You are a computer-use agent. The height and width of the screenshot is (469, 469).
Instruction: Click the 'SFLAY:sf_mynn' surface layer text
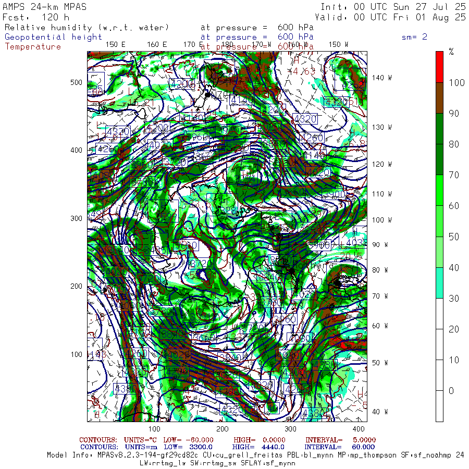tap(268, 463)
